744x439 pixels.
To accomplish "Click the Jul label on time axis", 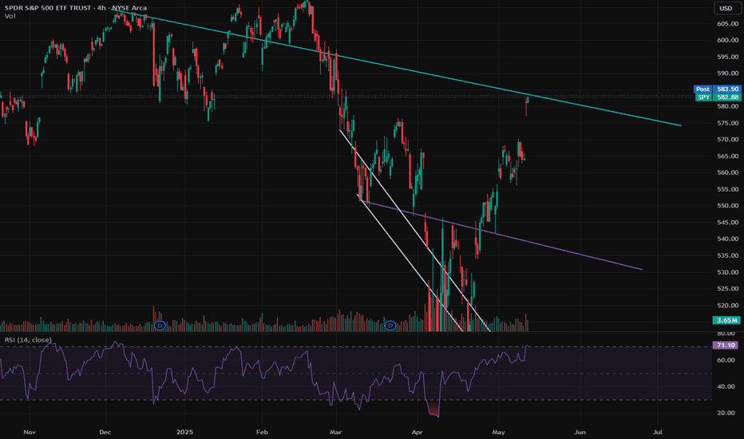I will [x=658, y=432].
